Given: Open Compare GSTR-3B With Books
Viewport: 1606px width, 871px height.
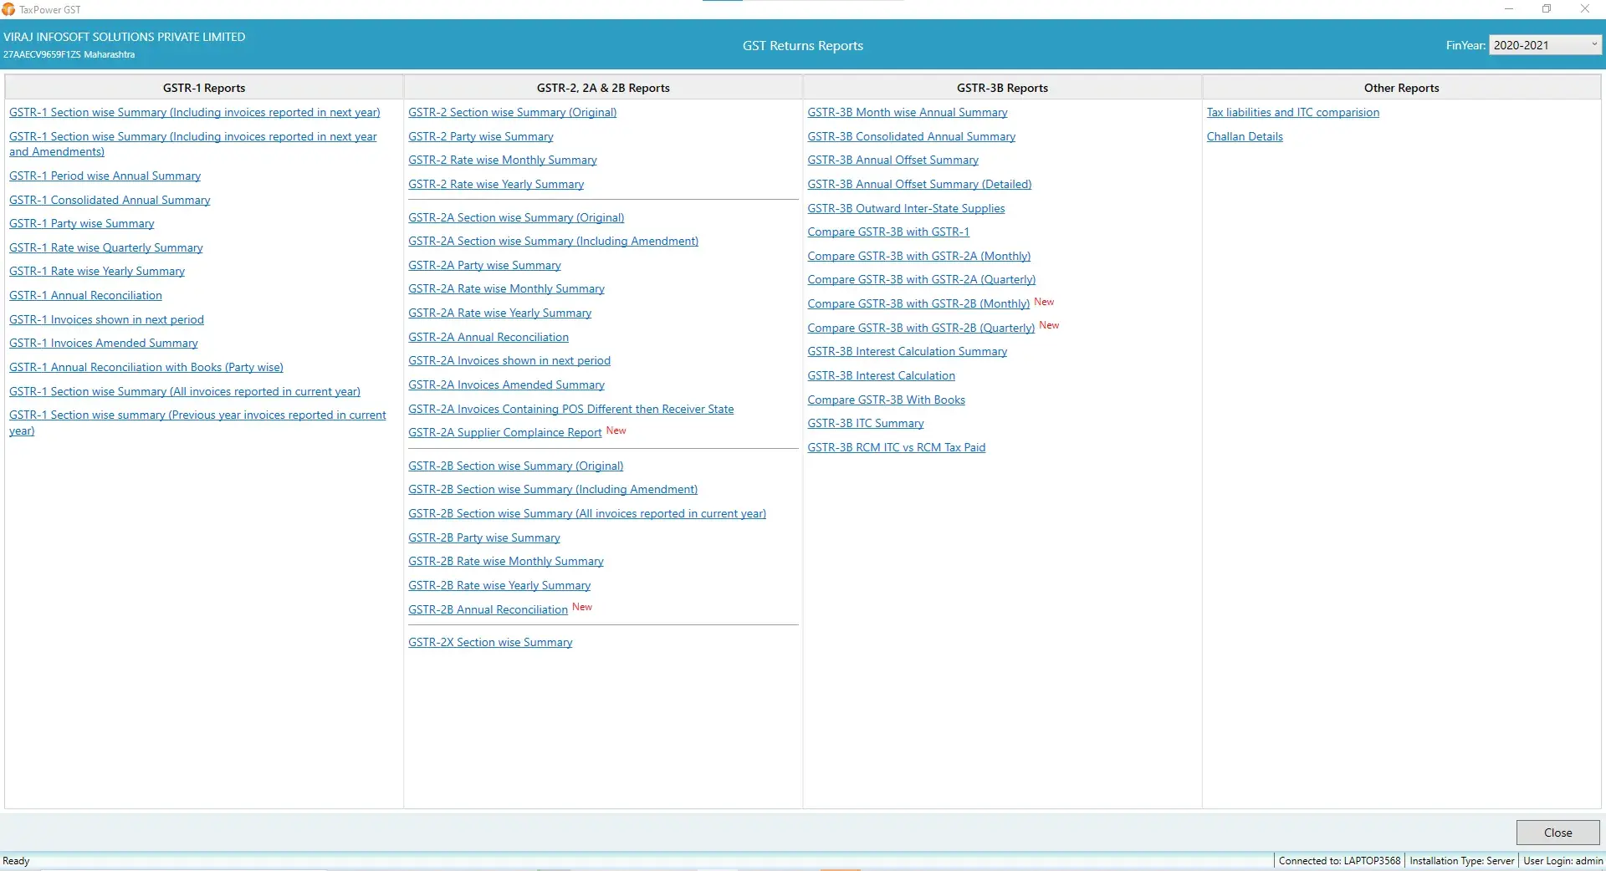Looking at the screenshot, I should coord(886,400).
